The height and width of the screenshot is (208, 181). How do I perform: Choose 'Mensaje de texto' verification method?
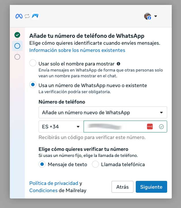pos(42,164)
